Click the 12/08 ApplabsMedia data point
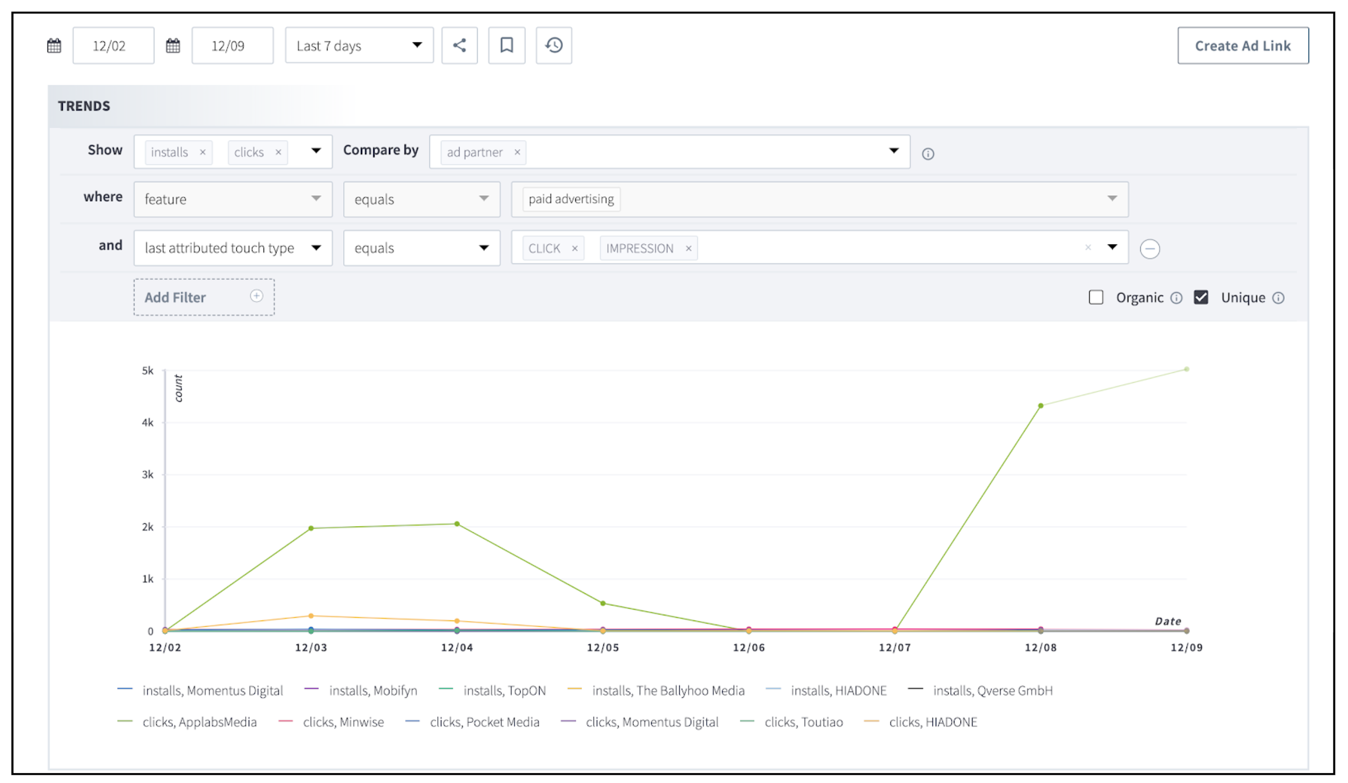1348x783 pixels. click(x=1041, y=406)
